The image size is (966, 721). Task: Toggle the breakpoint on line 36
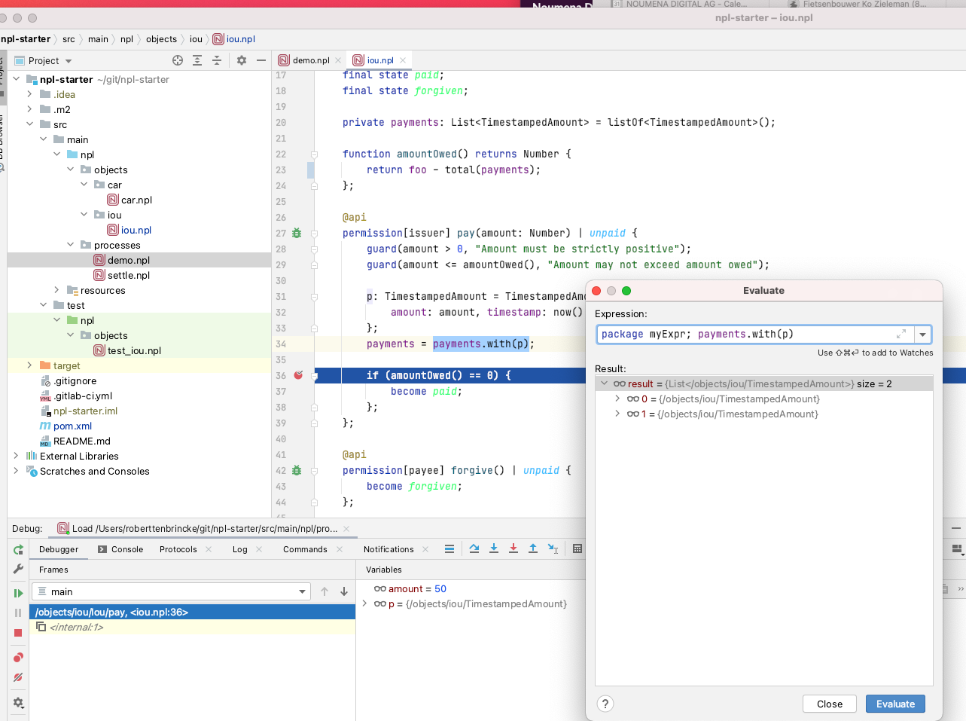[x=298, y=375]
